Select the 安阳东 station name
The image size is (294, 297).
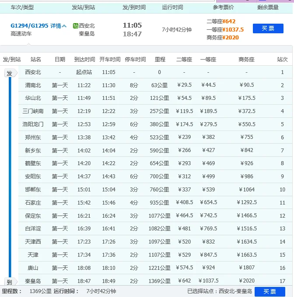click(x=33, y=177)
